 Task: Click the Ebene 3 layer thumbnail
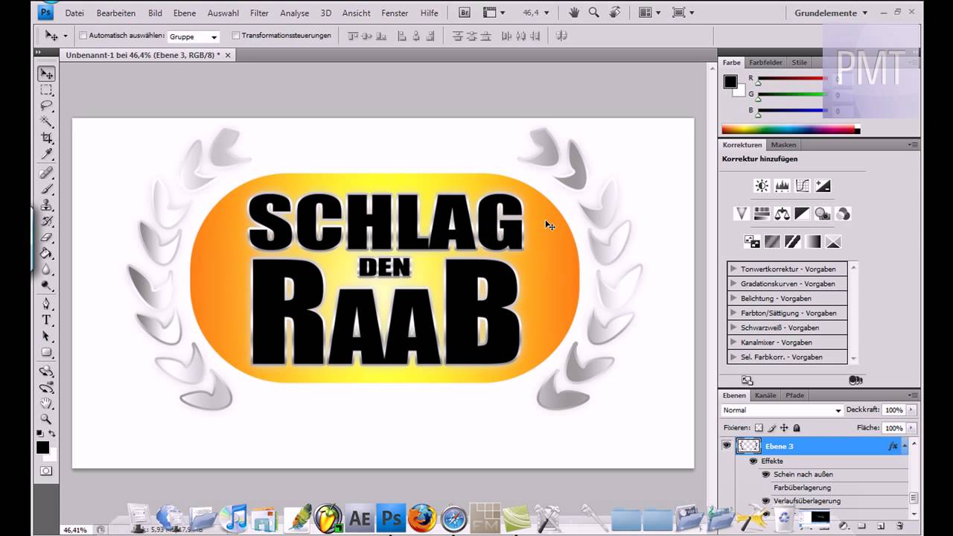pyautogui.click(x=748, y=446)
